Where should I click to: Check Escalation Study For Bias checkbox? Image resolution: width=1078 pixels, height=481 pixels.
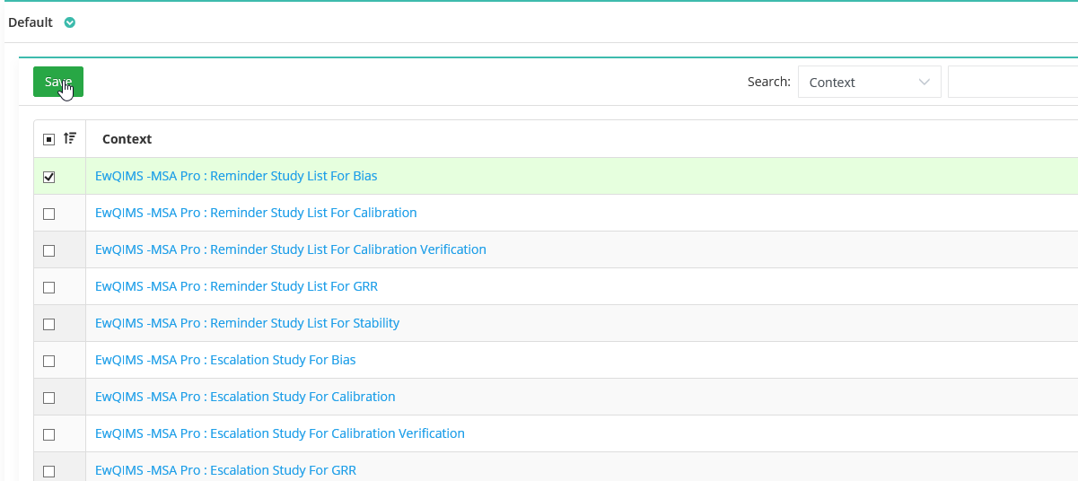[48, 361]
